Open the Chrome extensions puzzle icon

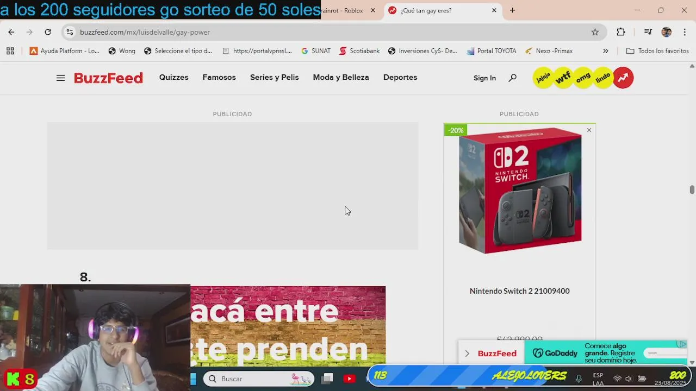[x=621, y=32]
